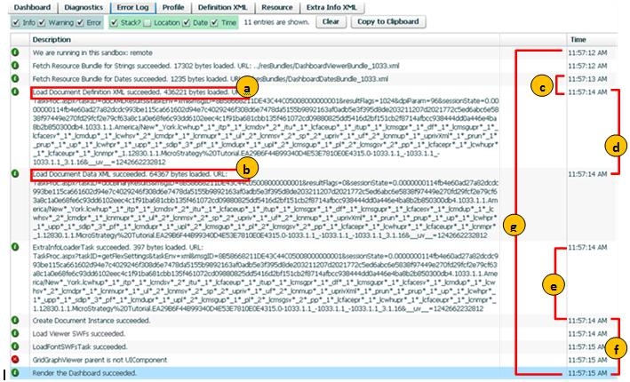Uncheck the Info filter checkbox
The height and width of the screenshot is (382, 630).
coord(16,22)
